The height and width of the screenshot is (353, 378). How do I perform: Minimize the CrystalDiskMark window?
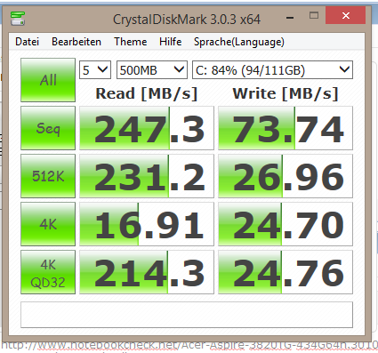pos(290,17)
